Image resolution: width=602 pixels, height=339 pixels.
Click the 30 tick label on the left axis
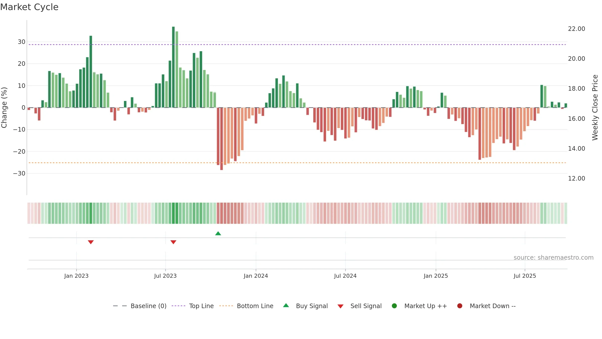point(22,42)
